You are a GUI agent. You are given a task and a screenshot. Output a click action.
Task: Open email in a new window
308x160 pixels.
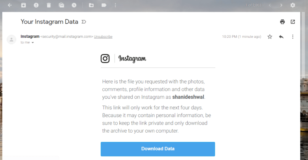tap(293, 22)
